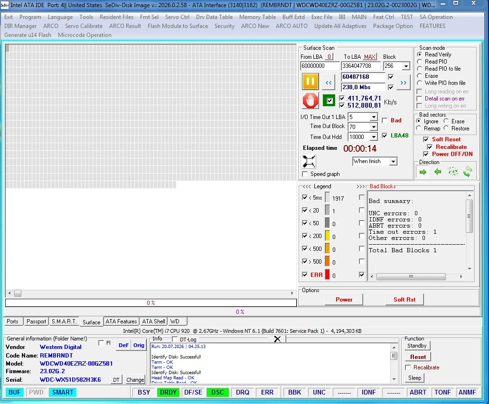Open the Servo Calibrate menu

click(x=84, y=26)
